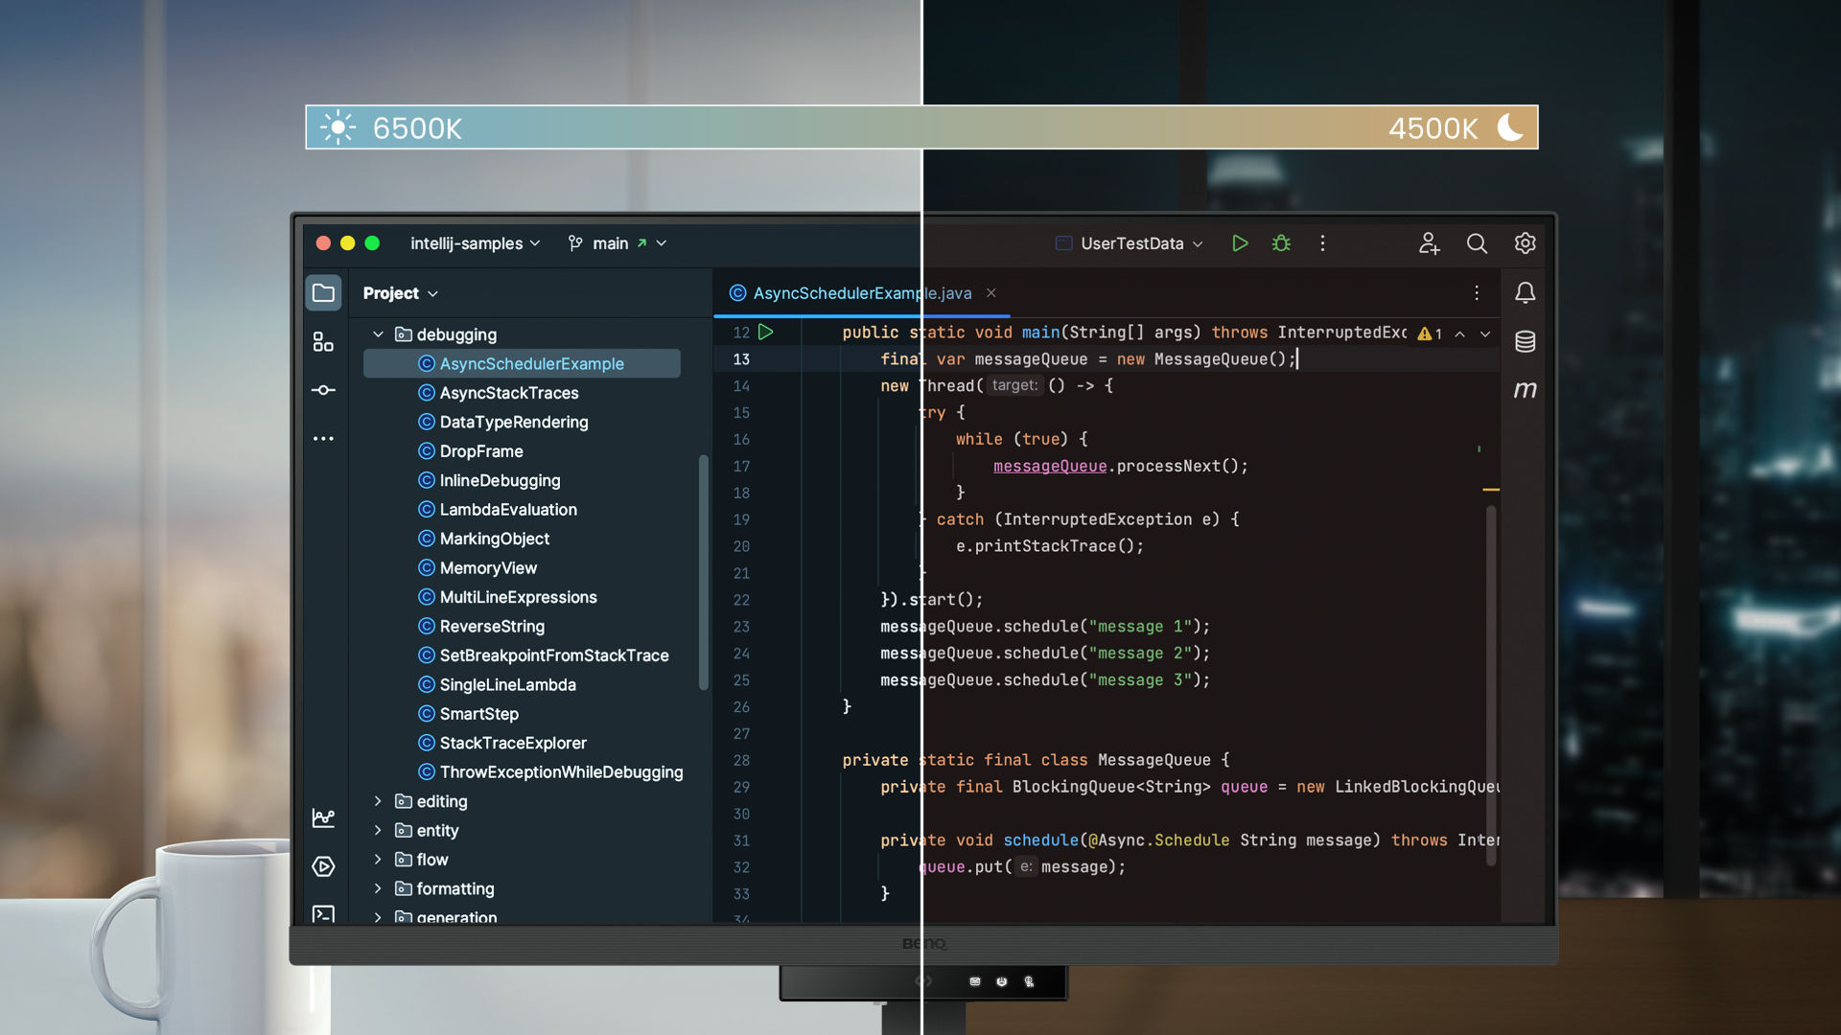Open the Notifications bell icon
The height and width of the screenshot is (1035, 1841).
coord(1525,293)
